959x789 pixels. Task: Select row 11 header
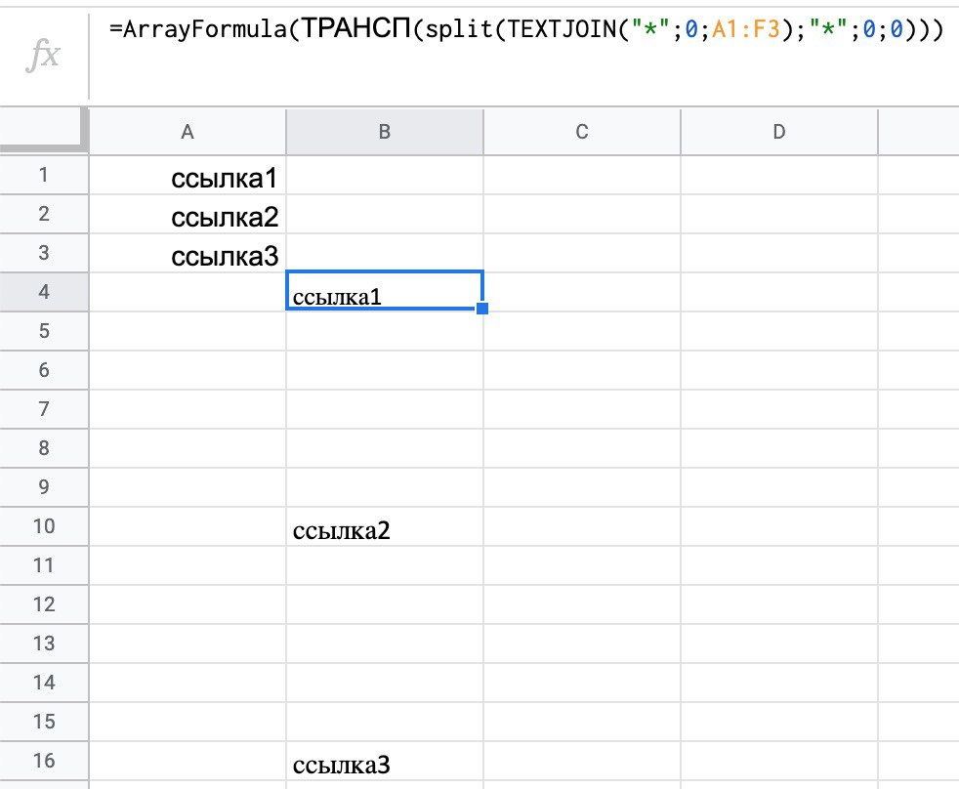(44, 565)
